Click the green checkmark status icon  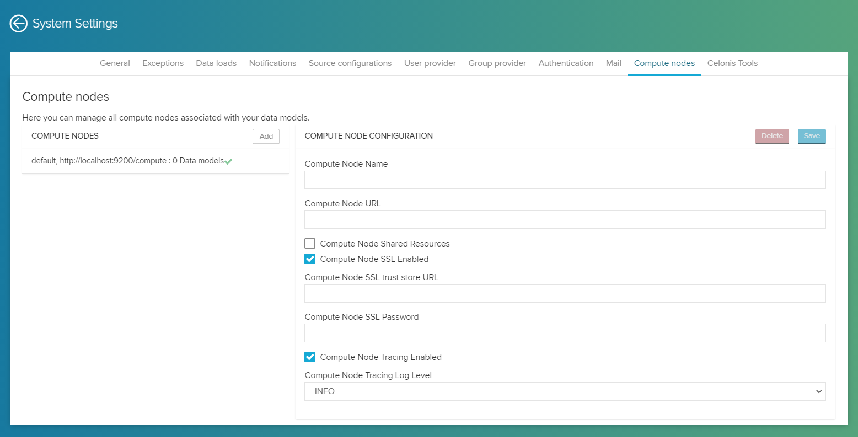point(228,161)
